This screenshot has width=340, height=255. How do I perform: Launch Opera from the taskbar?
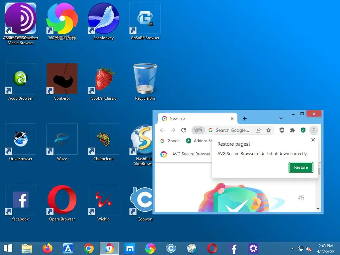click(212, 248)
